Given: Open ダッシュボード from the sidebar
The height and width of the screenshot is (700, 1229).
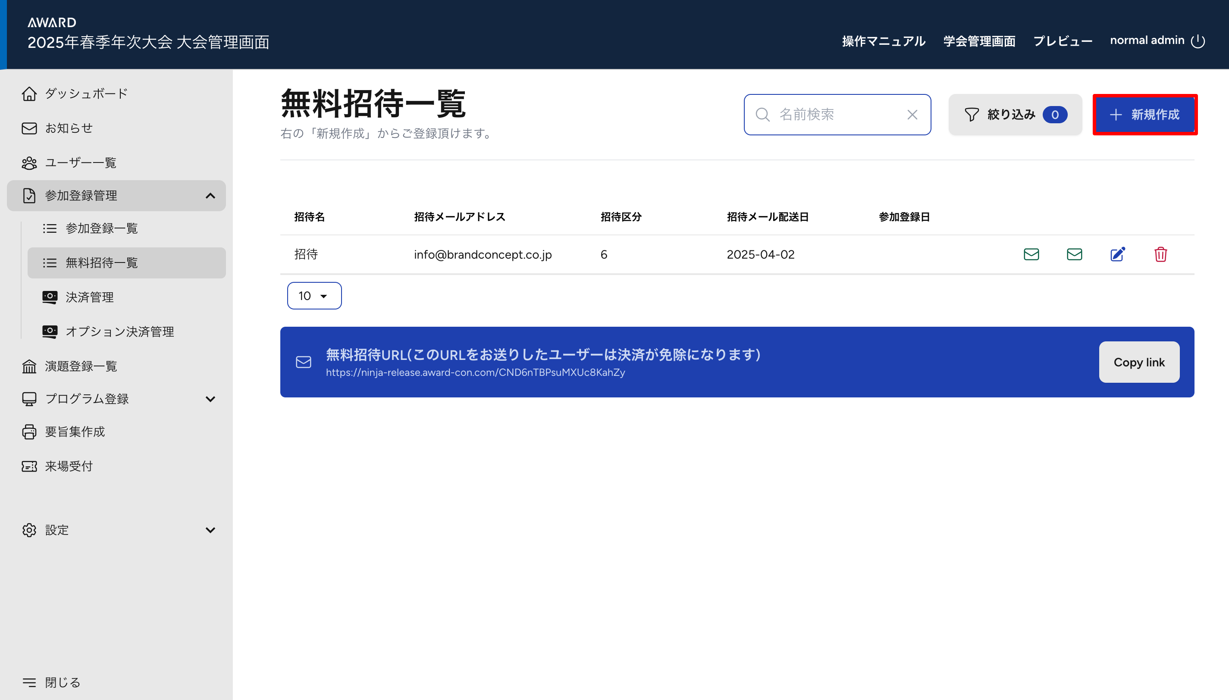Looking at the screenshot, I should coord(85,94).
